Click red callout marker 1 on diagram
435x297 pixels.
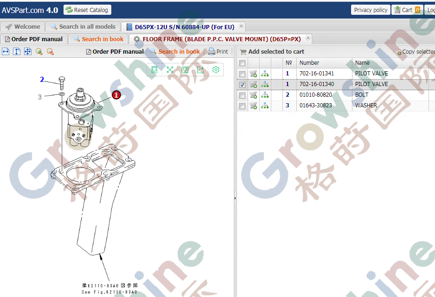point(116,95)
